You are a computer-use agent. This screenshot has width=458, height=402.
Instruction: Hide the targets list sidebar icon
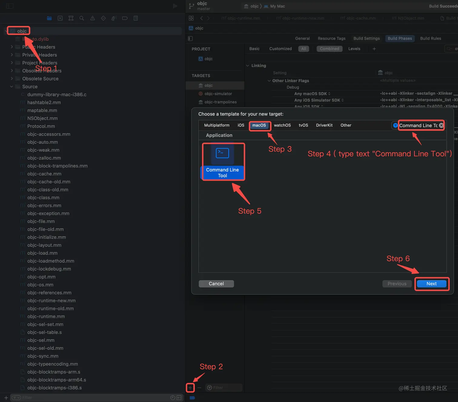point(190,38)
